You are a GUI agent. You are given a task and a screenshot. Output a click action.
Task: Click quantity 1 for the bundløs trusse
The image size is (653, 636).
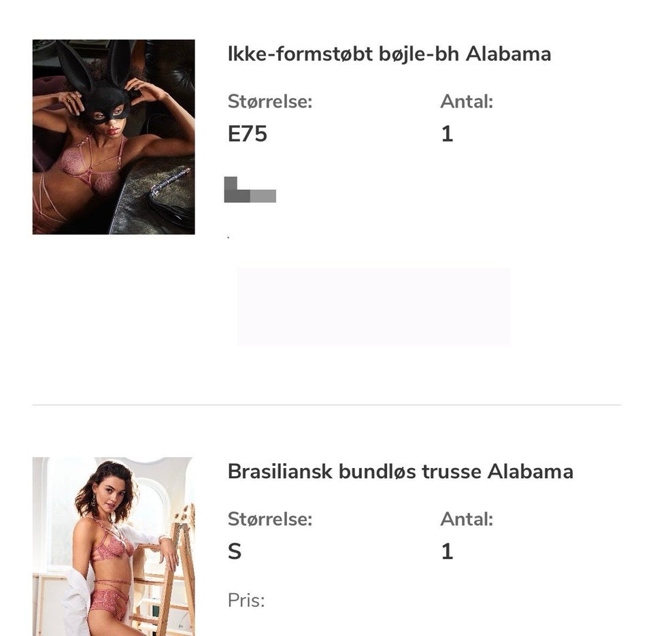447,551
